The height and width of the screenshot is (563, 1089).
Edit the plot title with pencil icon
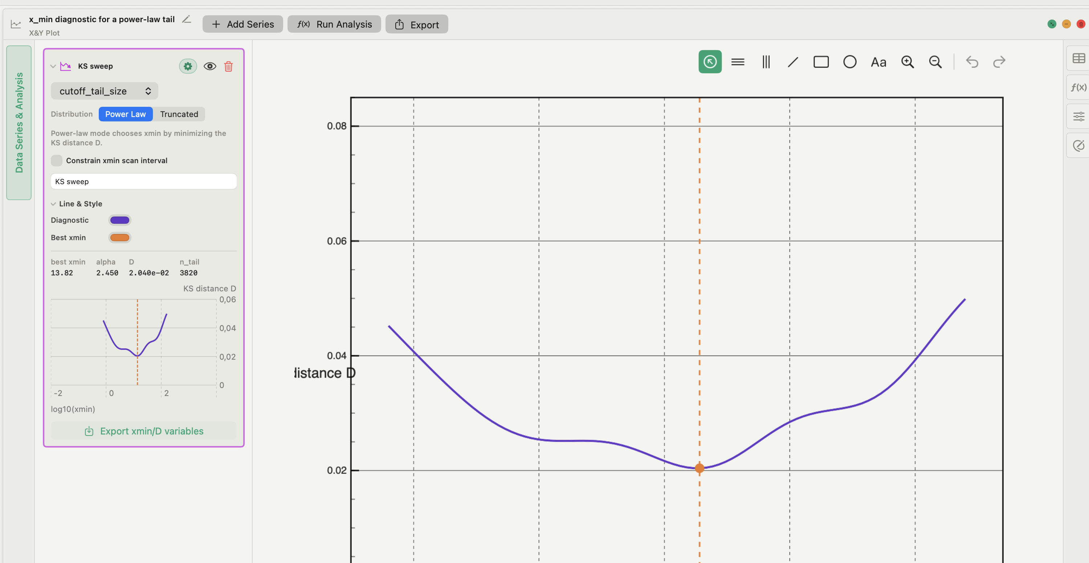(x=187, y=19)
